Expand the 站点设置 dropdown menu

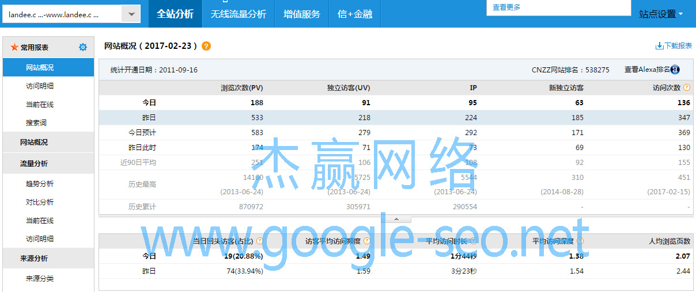click(660, 14)
